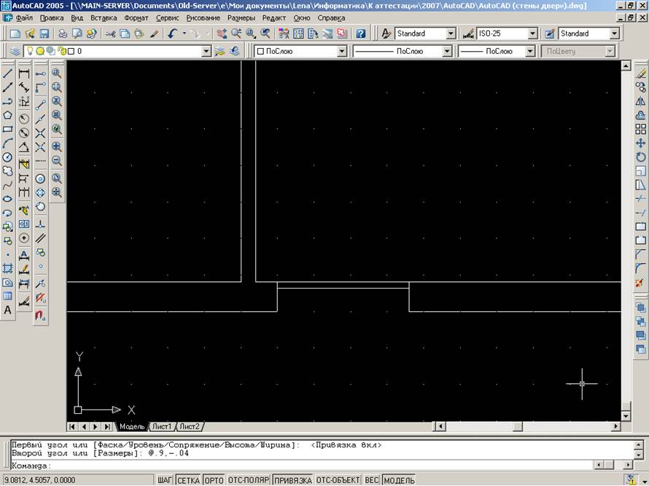Expand the color ПоСлою dropdown
The image size is (649, 486).
(341, 51)
